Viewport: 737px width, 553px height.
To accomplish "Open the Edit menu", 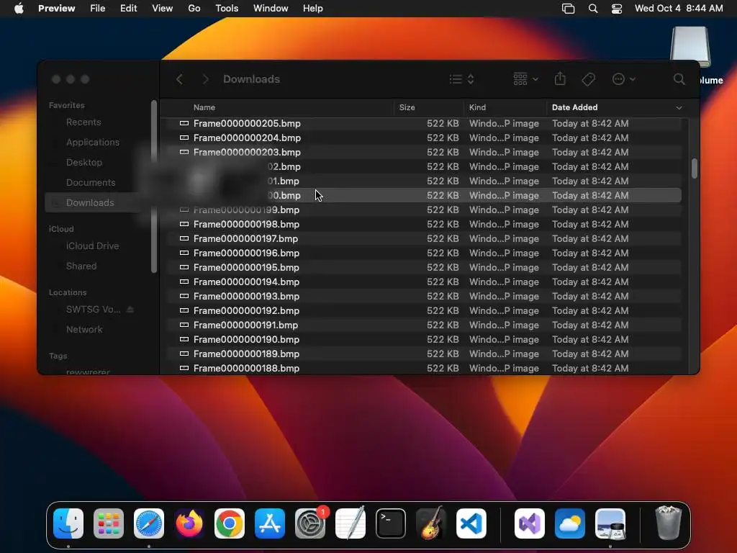I will [x=128, y=9].
